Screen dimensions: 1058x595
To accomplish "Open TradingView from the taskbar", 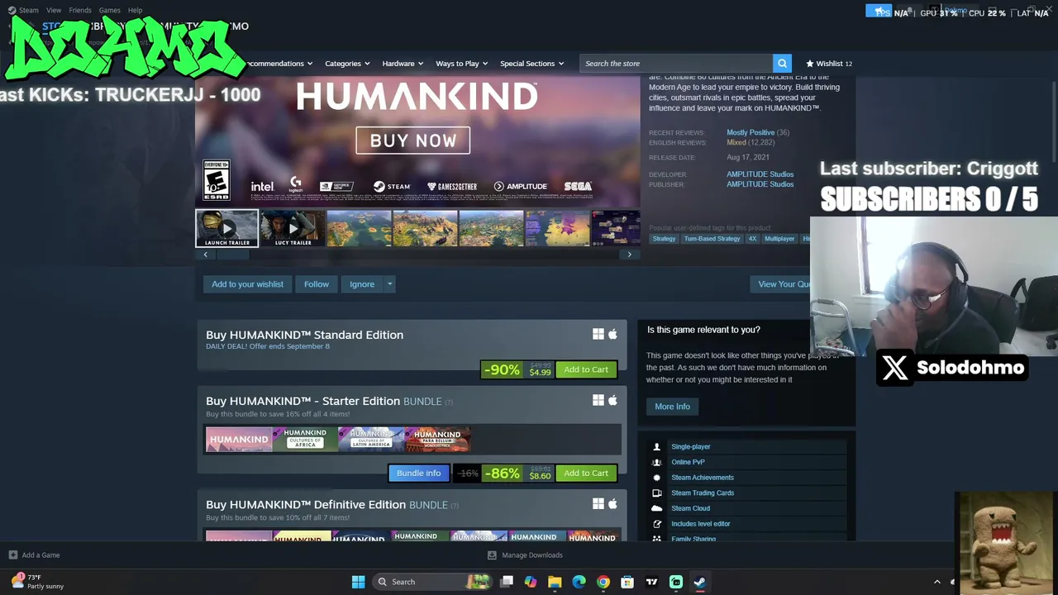I will click(x=651, y=582).
